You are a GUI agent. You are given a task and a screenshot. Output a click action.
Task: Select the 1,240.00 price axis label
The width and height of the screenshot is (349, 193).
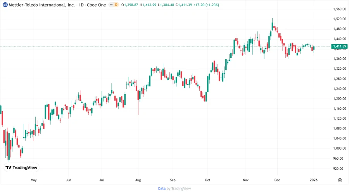coord(340,89)
